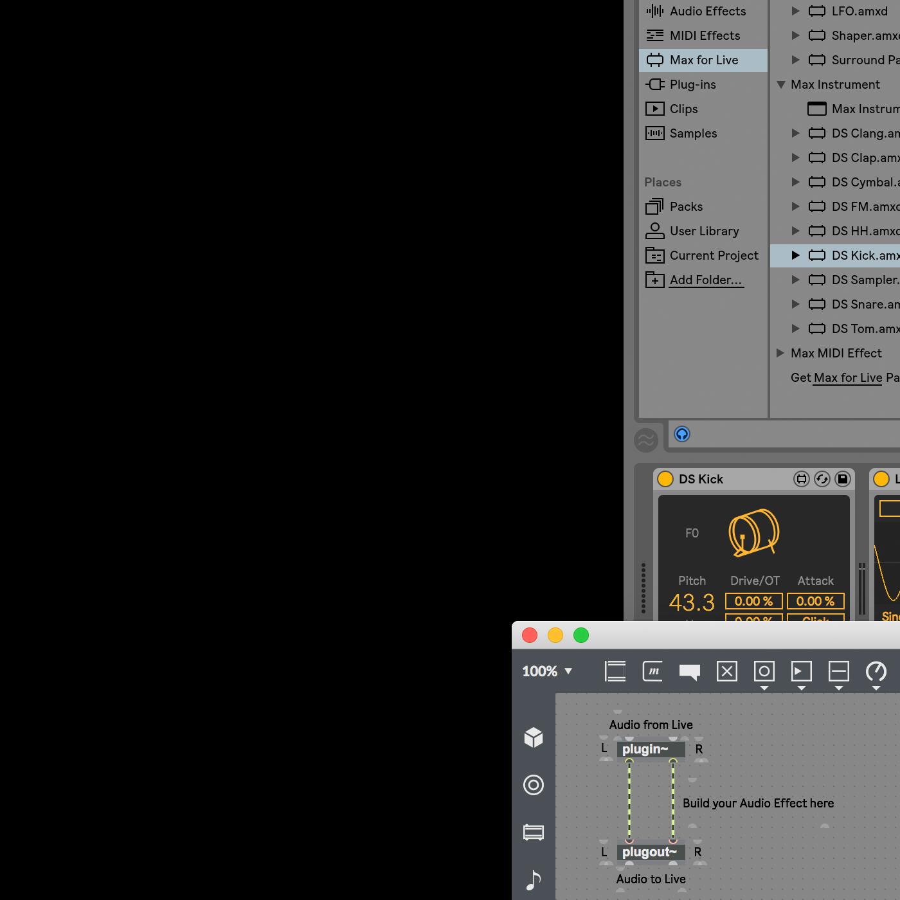Collapse the Max Instrument folder

pos(781,84)
